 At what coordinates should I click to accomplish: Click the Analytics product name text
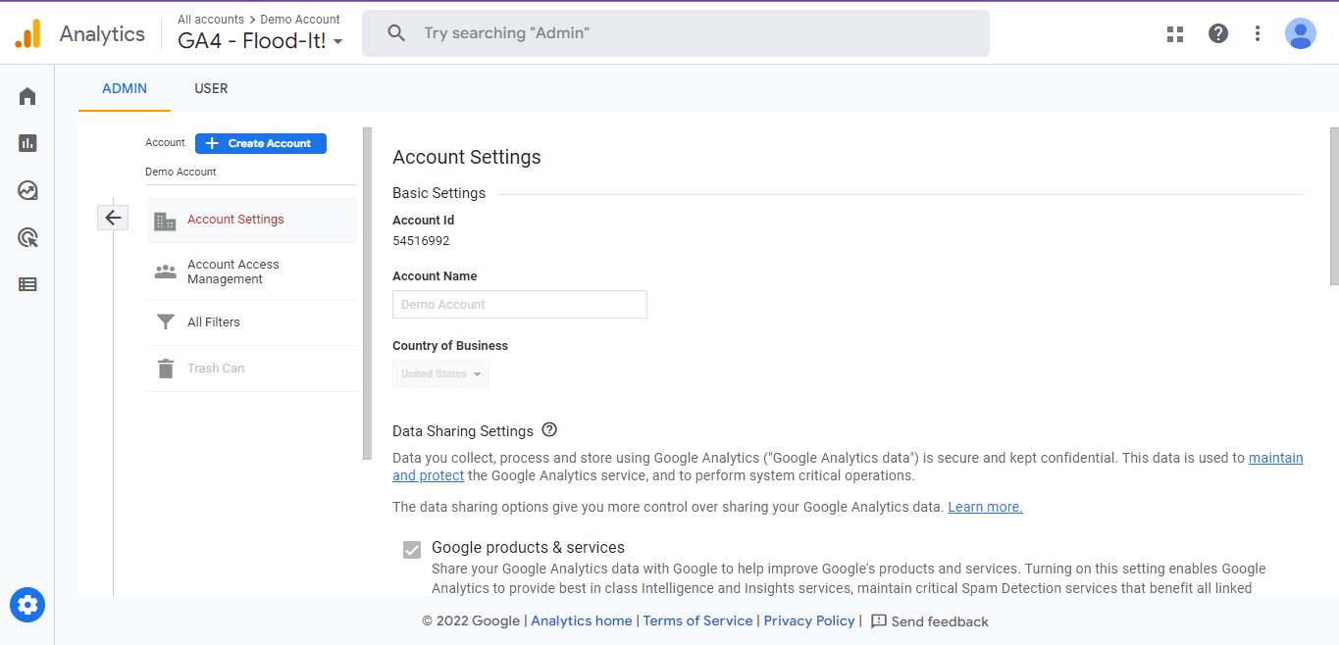pos(102,33)
